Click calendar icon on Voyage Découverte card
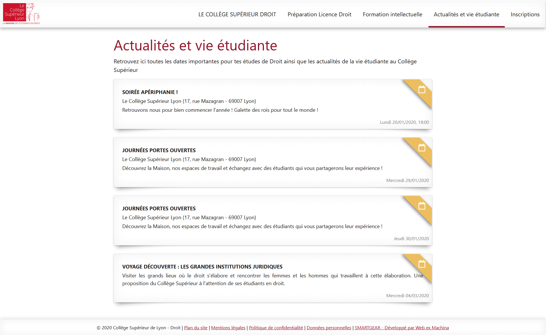Image resolution: width=546 pixels, height=335 pixels. [422, 264]
